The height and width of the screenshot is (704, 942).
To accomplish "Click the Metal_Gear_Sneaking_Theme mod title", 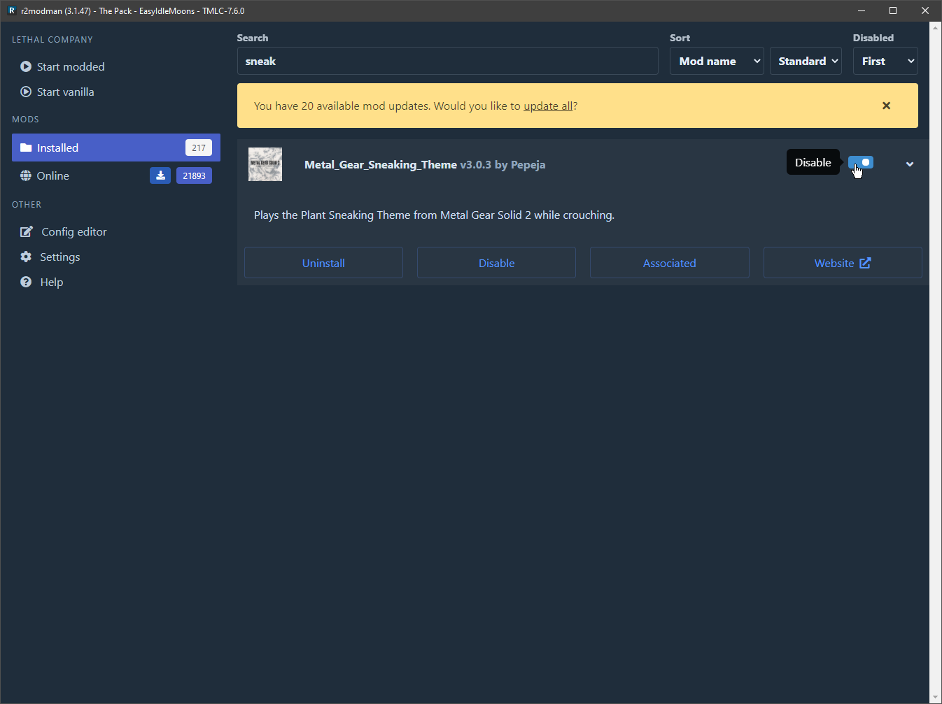I will [x=381, y=165].
